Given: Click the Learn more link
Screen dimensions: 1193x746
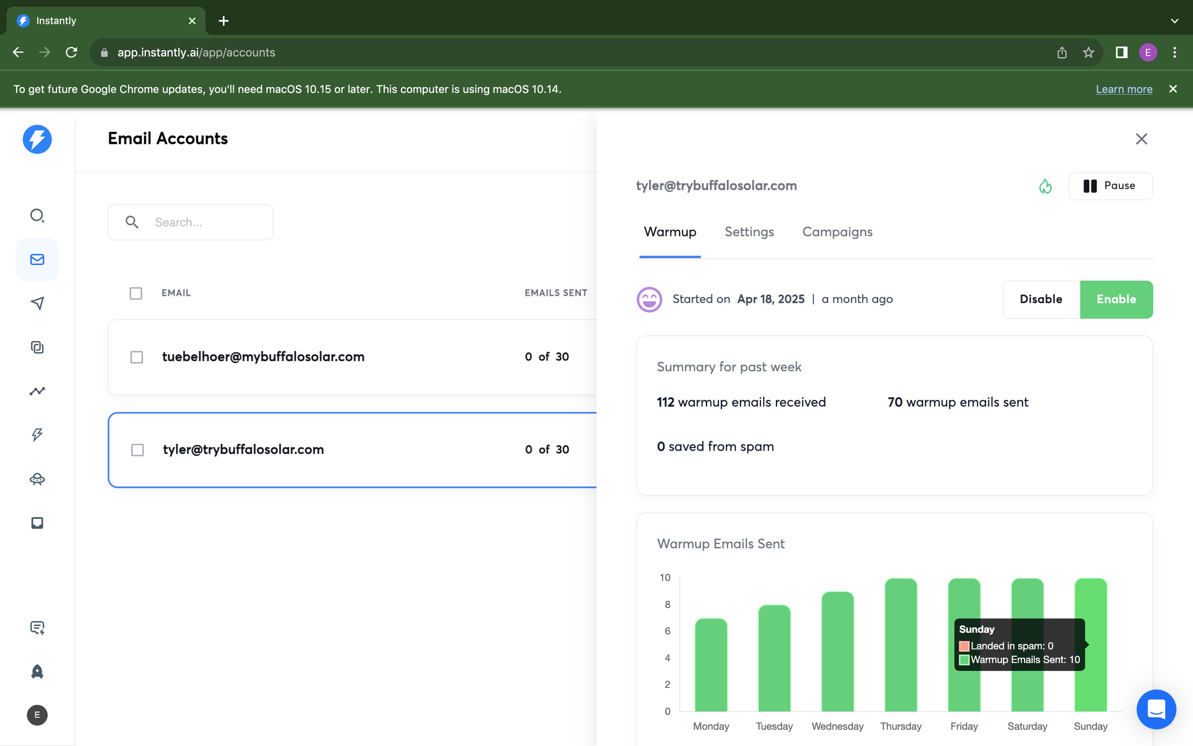Looking at the screenshot, I should tap(1123, 89).
